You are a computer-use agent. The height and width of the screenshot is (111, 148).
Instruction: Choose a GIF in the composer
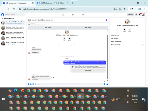tap(36, 84)
